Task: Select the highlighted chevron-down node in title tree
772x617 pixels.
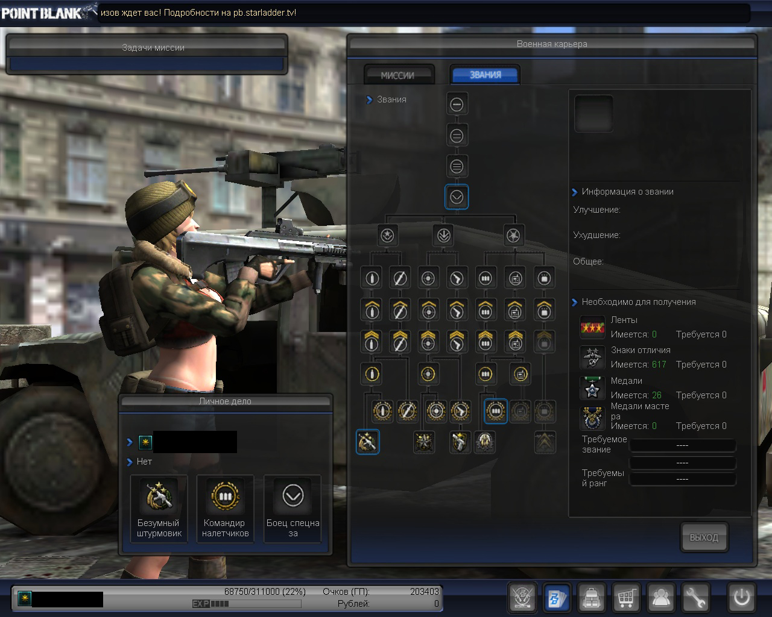Action: pyautogui.click(x=457, y=197)
